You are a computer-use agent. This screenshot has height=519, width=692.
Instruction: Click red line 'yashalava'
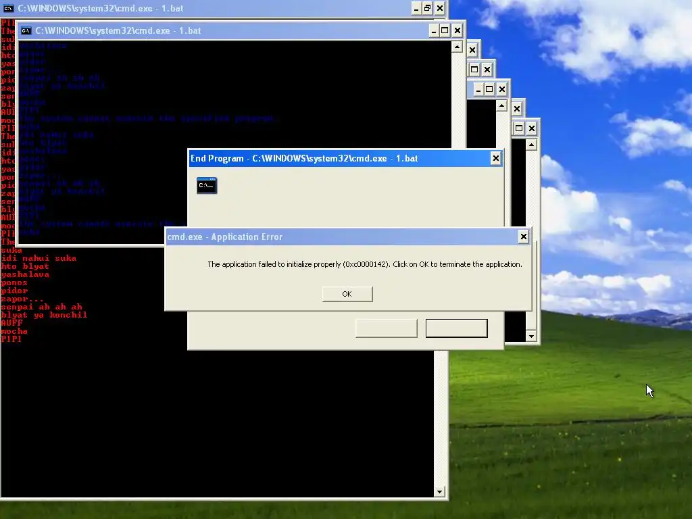[x=25, y=274]
